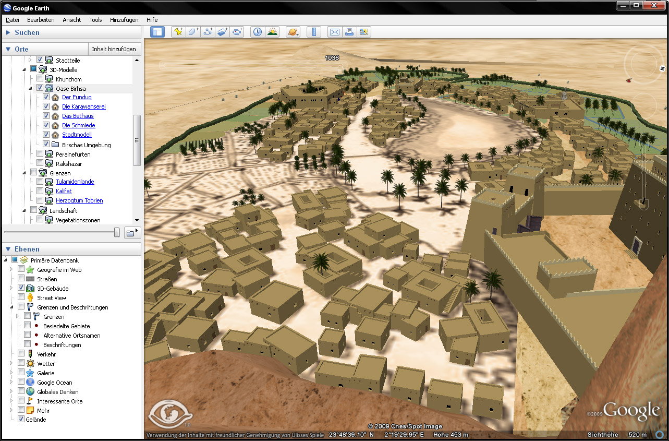Expand the Stadtteile tree node
Screen dimensions: 669x441
[30, 61]
